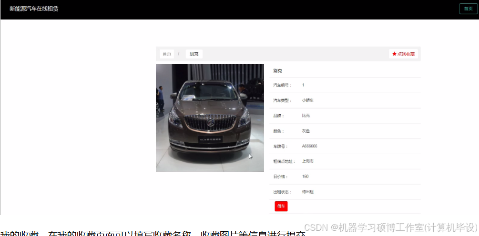The height and width of the screenshot is (236, 479).
Task: Open the Buick car photo
Action: (x=210, y=118)
